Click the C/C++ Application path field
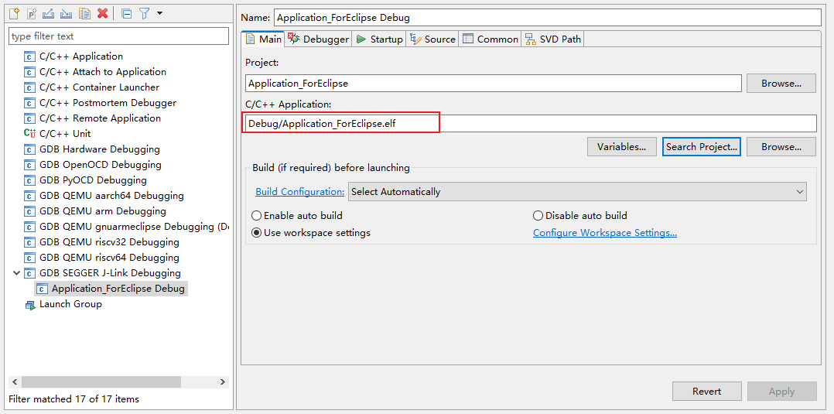 (530, 123)
